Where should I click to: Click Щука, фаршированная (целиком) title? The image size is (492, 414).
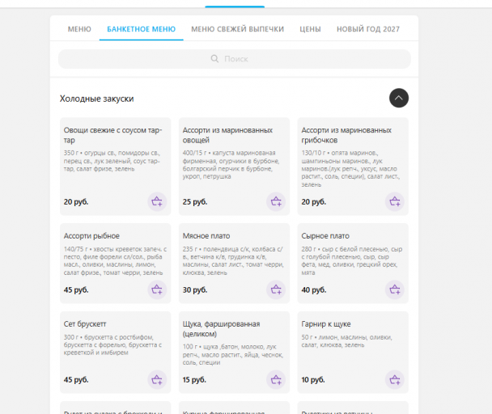coord(221,328)
